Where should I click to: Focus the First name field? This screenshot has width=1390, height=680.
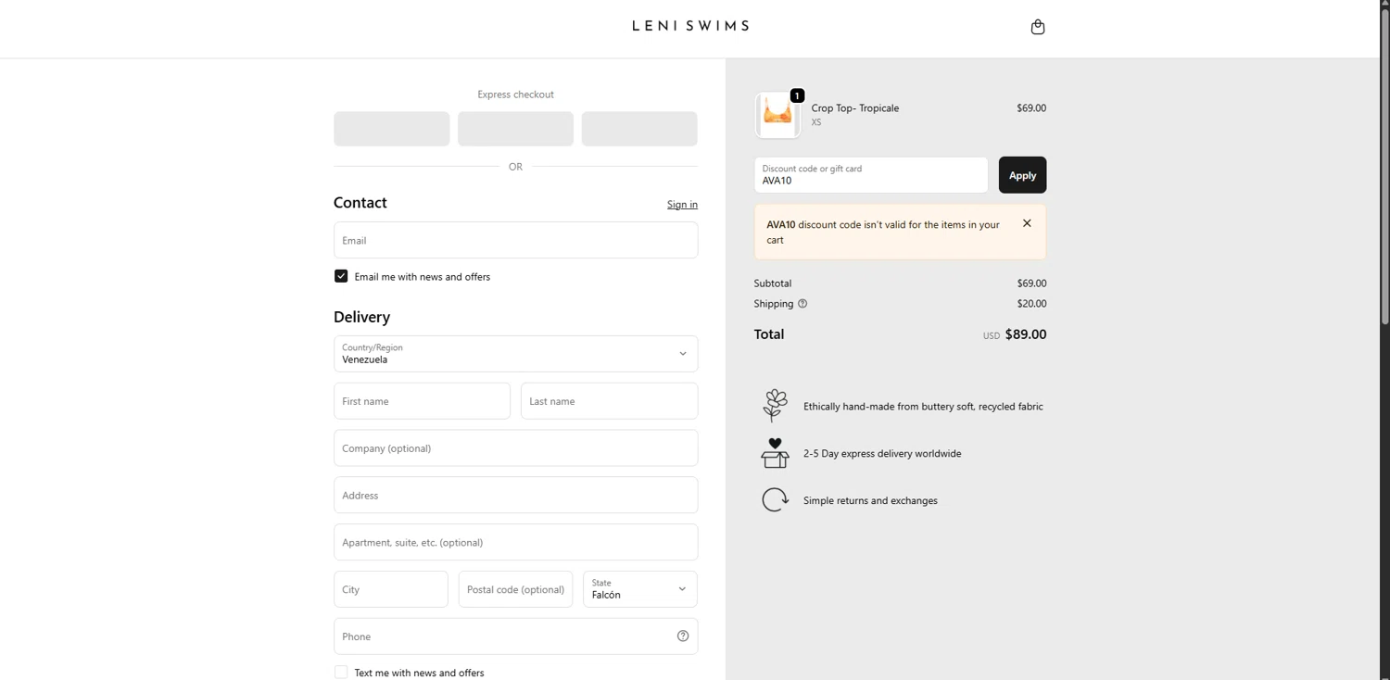click(422, 401)
